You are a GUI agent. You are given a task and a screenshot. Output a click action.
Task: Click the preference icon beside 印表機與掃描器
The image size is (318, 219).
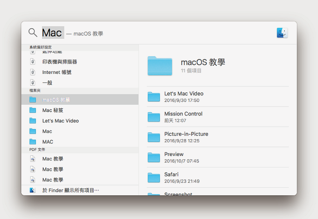click(x=33, y=62)
